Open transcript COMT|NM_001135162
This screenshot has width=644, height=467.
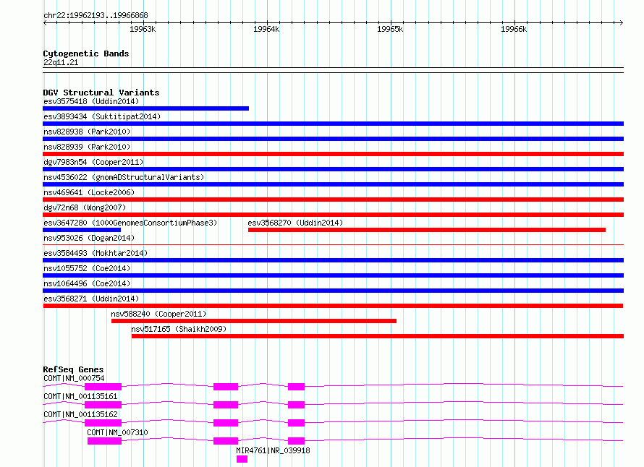click(x=80, y=414)
